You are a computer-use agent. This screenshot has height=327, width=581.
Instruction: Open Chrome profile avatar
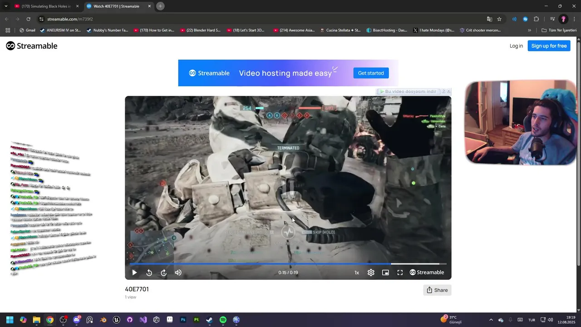(x=563, y=19)
